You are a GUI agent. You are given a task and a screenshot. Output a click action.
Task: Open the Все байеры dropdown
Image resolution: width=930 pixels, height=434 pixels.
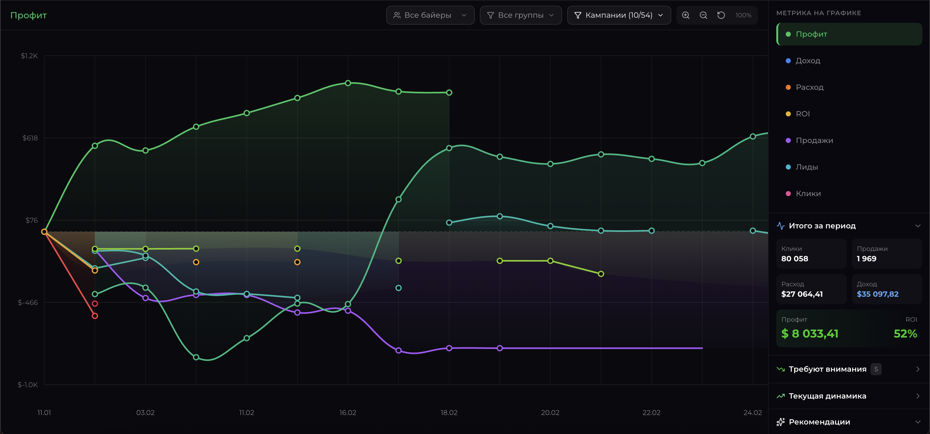[x=430, y=15]
